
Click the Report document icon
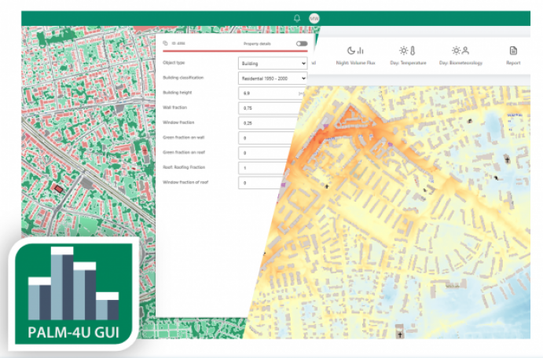click(513, 50)
